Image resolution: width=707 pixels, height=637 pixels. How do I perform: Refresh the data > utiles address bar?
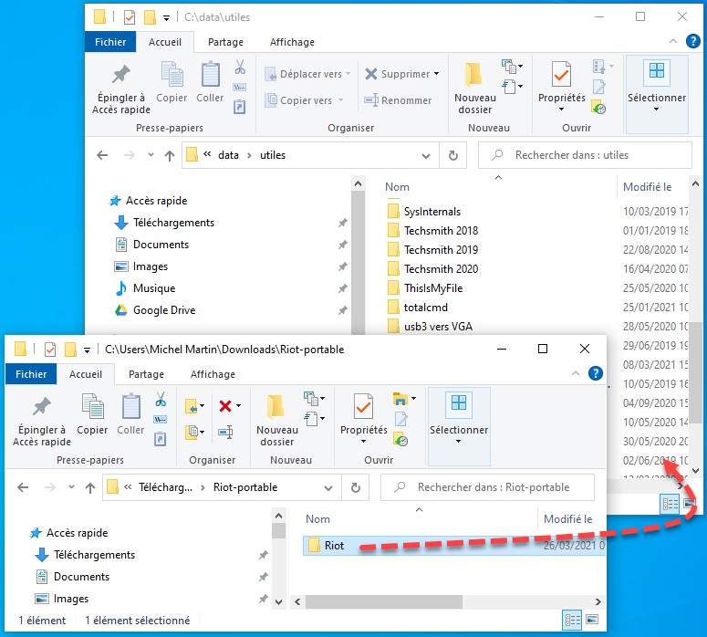coord(452,155)
